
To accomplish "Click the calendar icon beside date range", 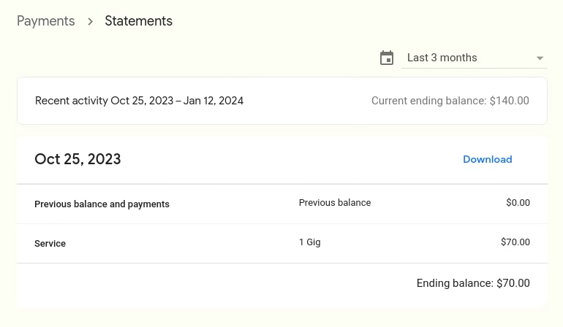I will point(387,58).
